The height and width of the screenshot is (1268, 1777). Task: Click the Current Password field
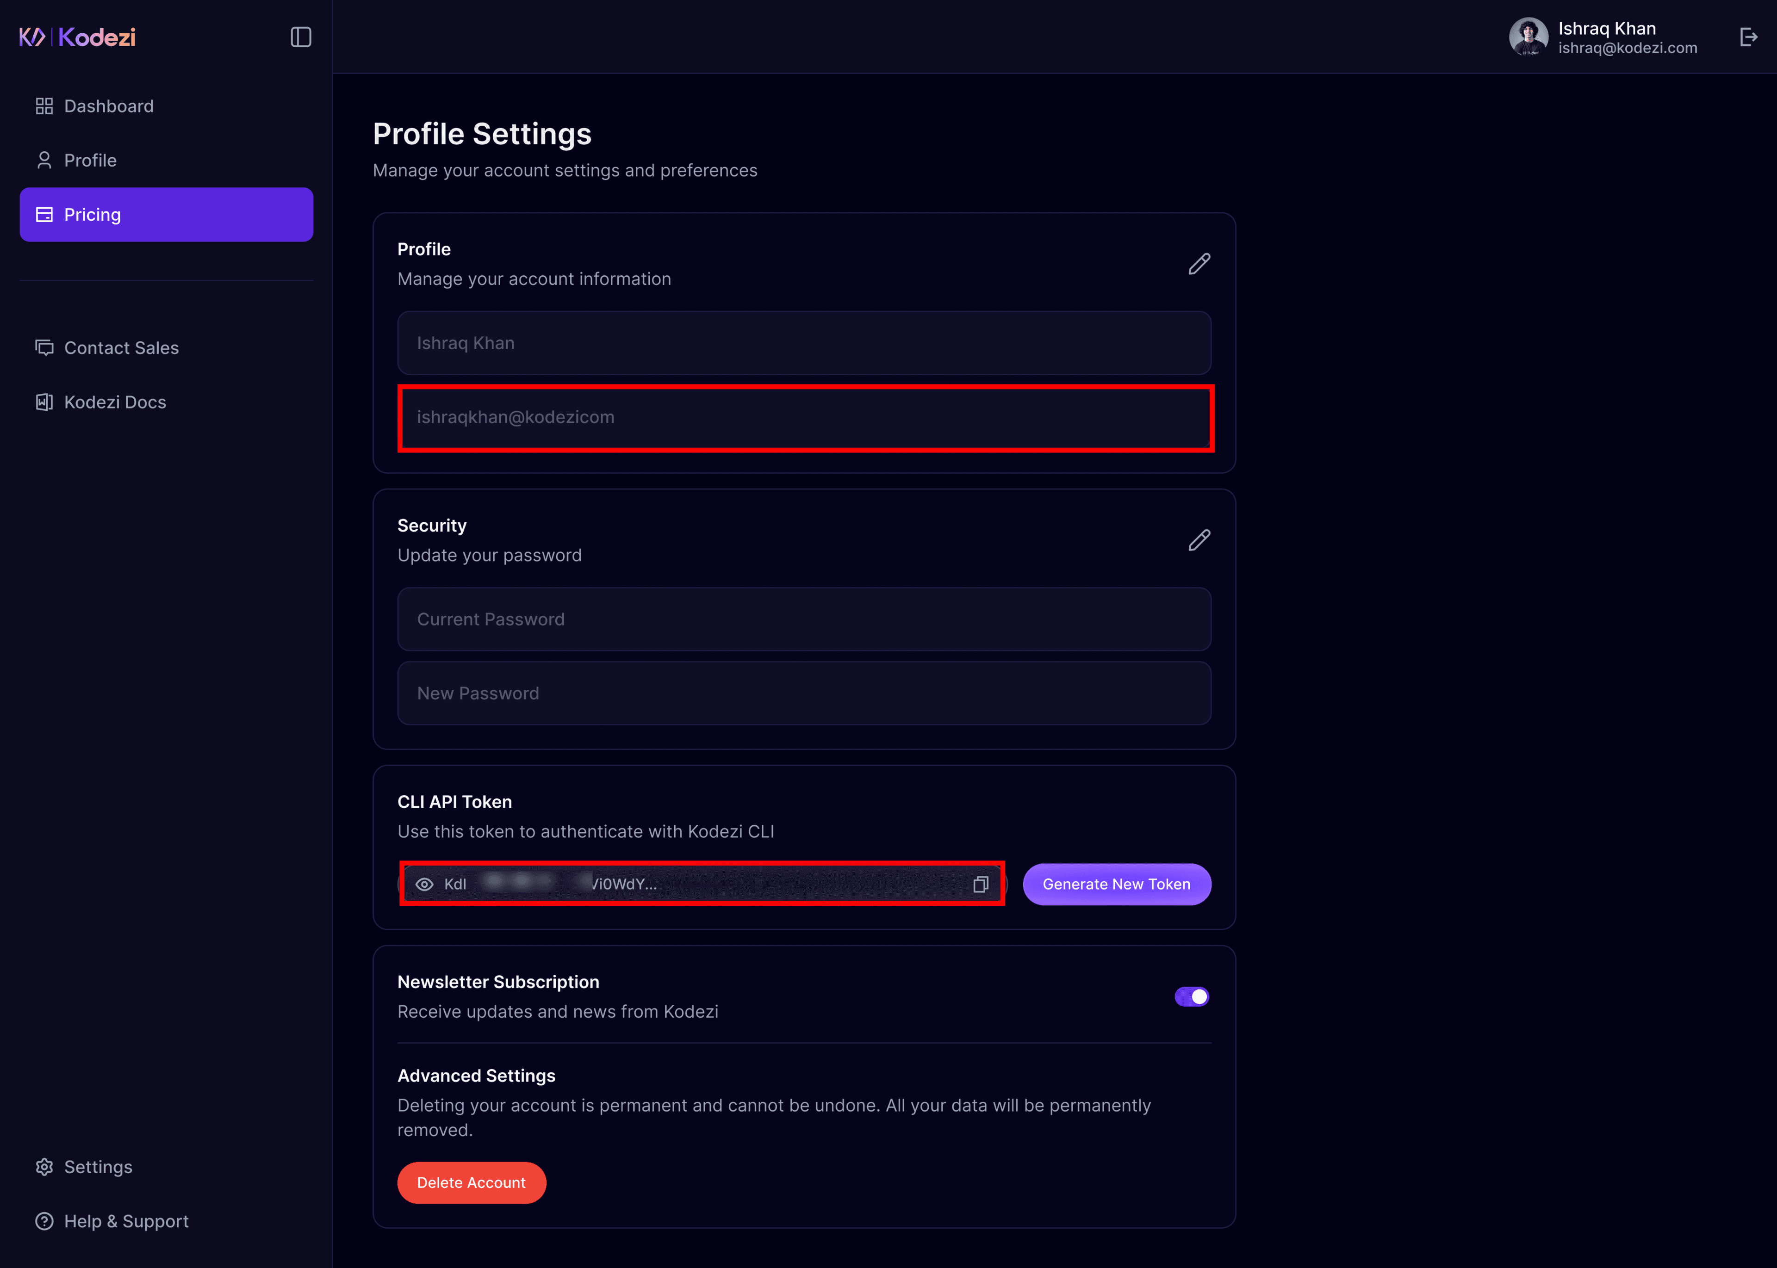(805, 619)
